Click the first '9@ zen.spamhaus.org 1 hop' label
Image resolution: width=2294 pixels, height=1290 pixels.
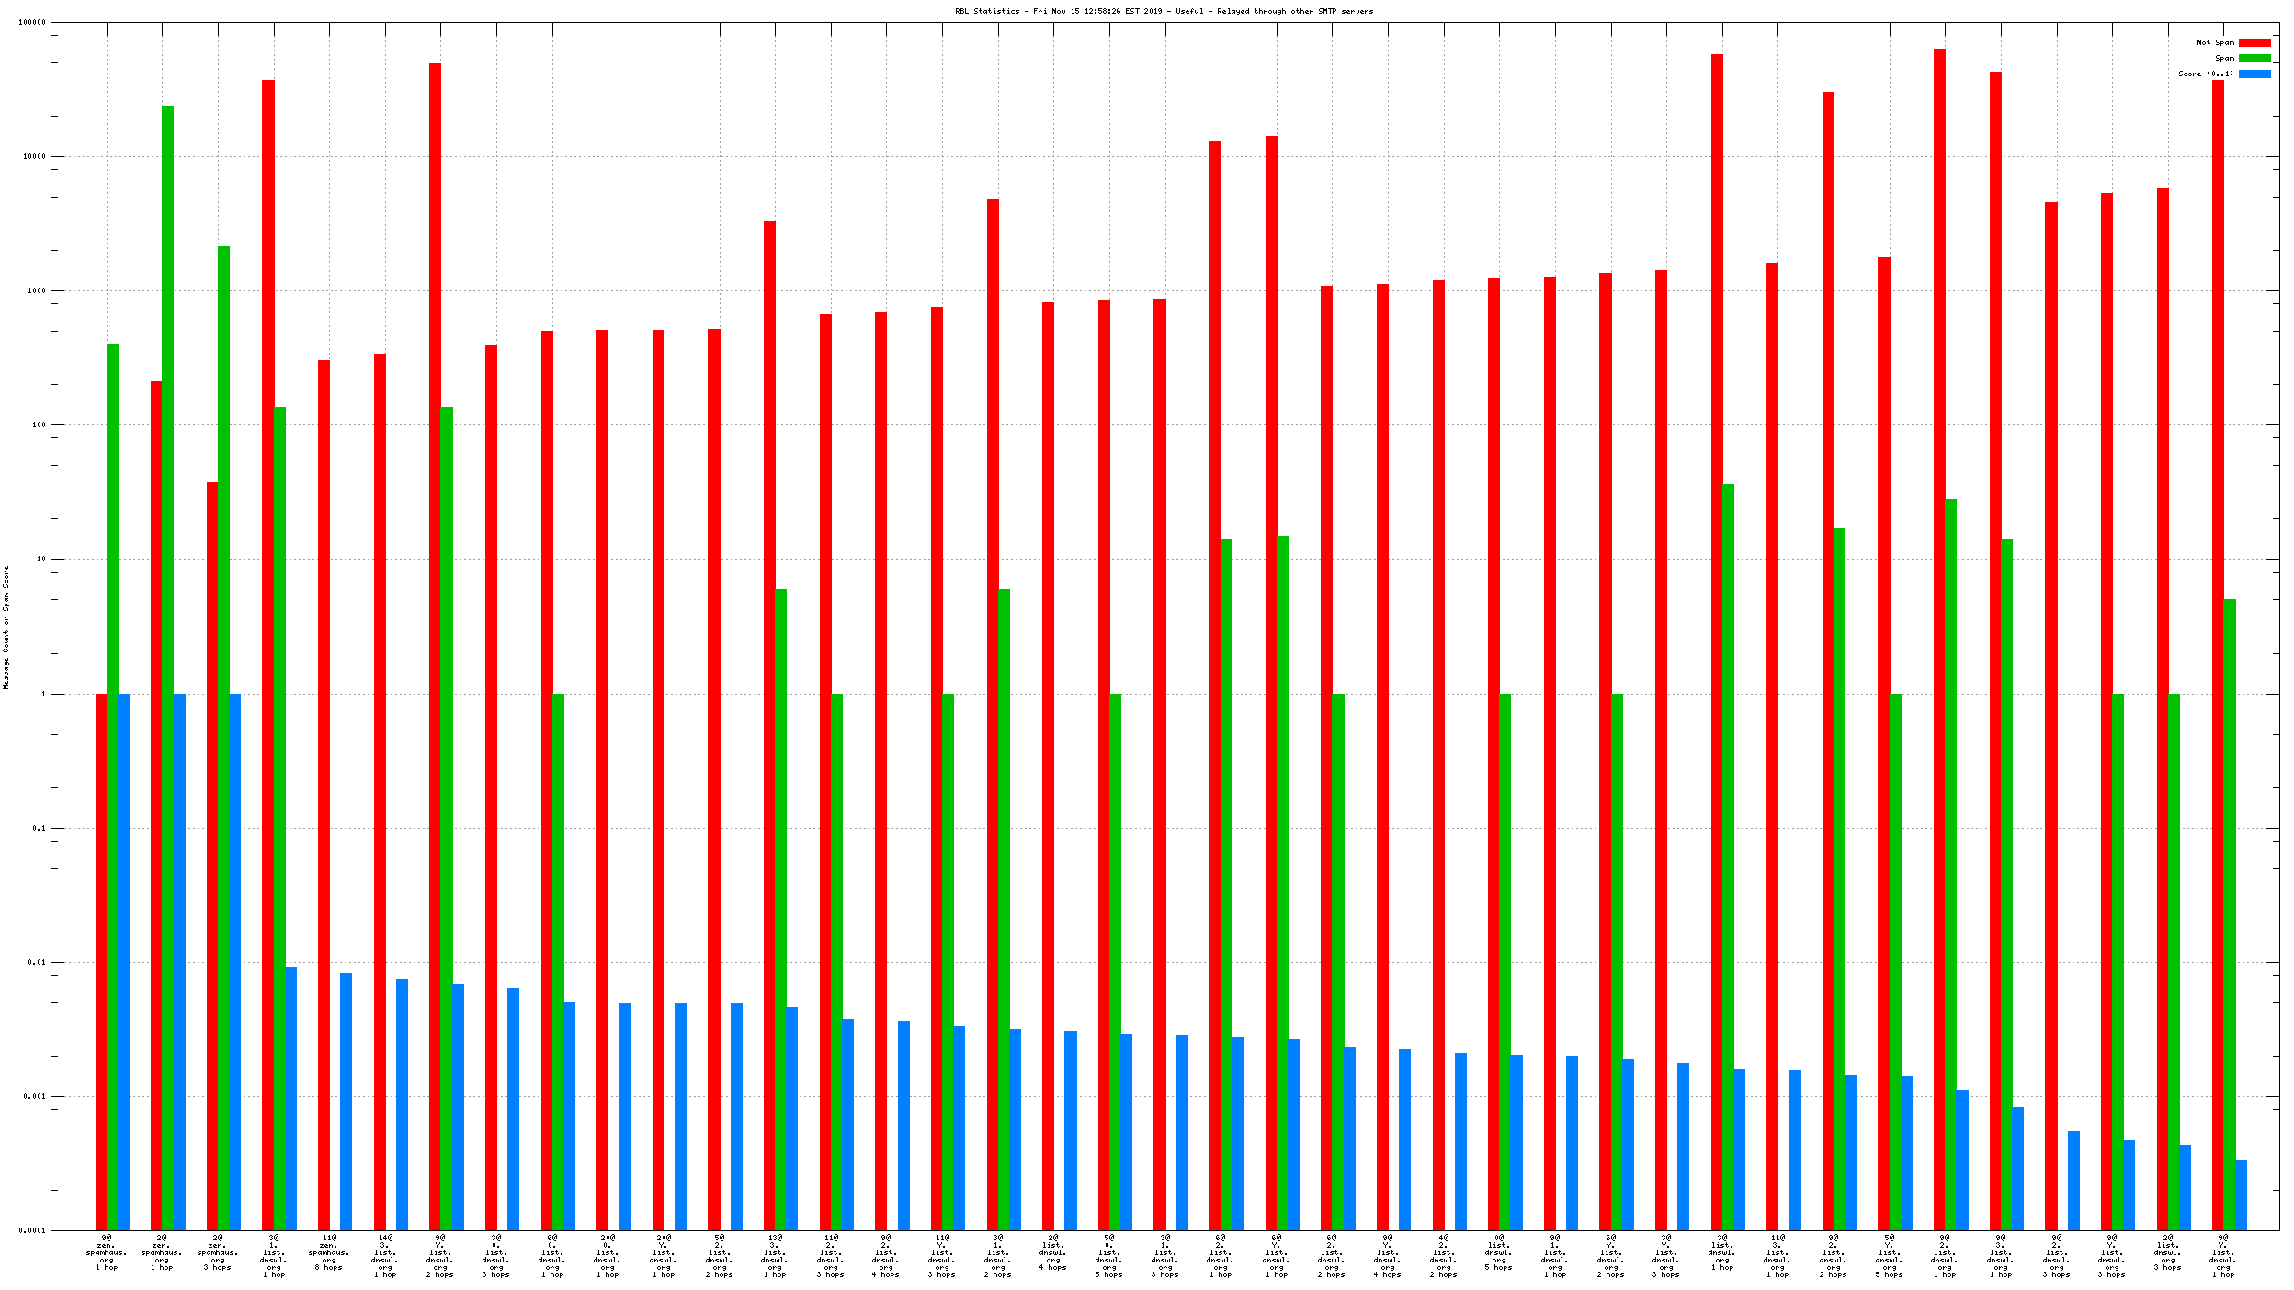pyautogui.click(x=107, y=1252)
